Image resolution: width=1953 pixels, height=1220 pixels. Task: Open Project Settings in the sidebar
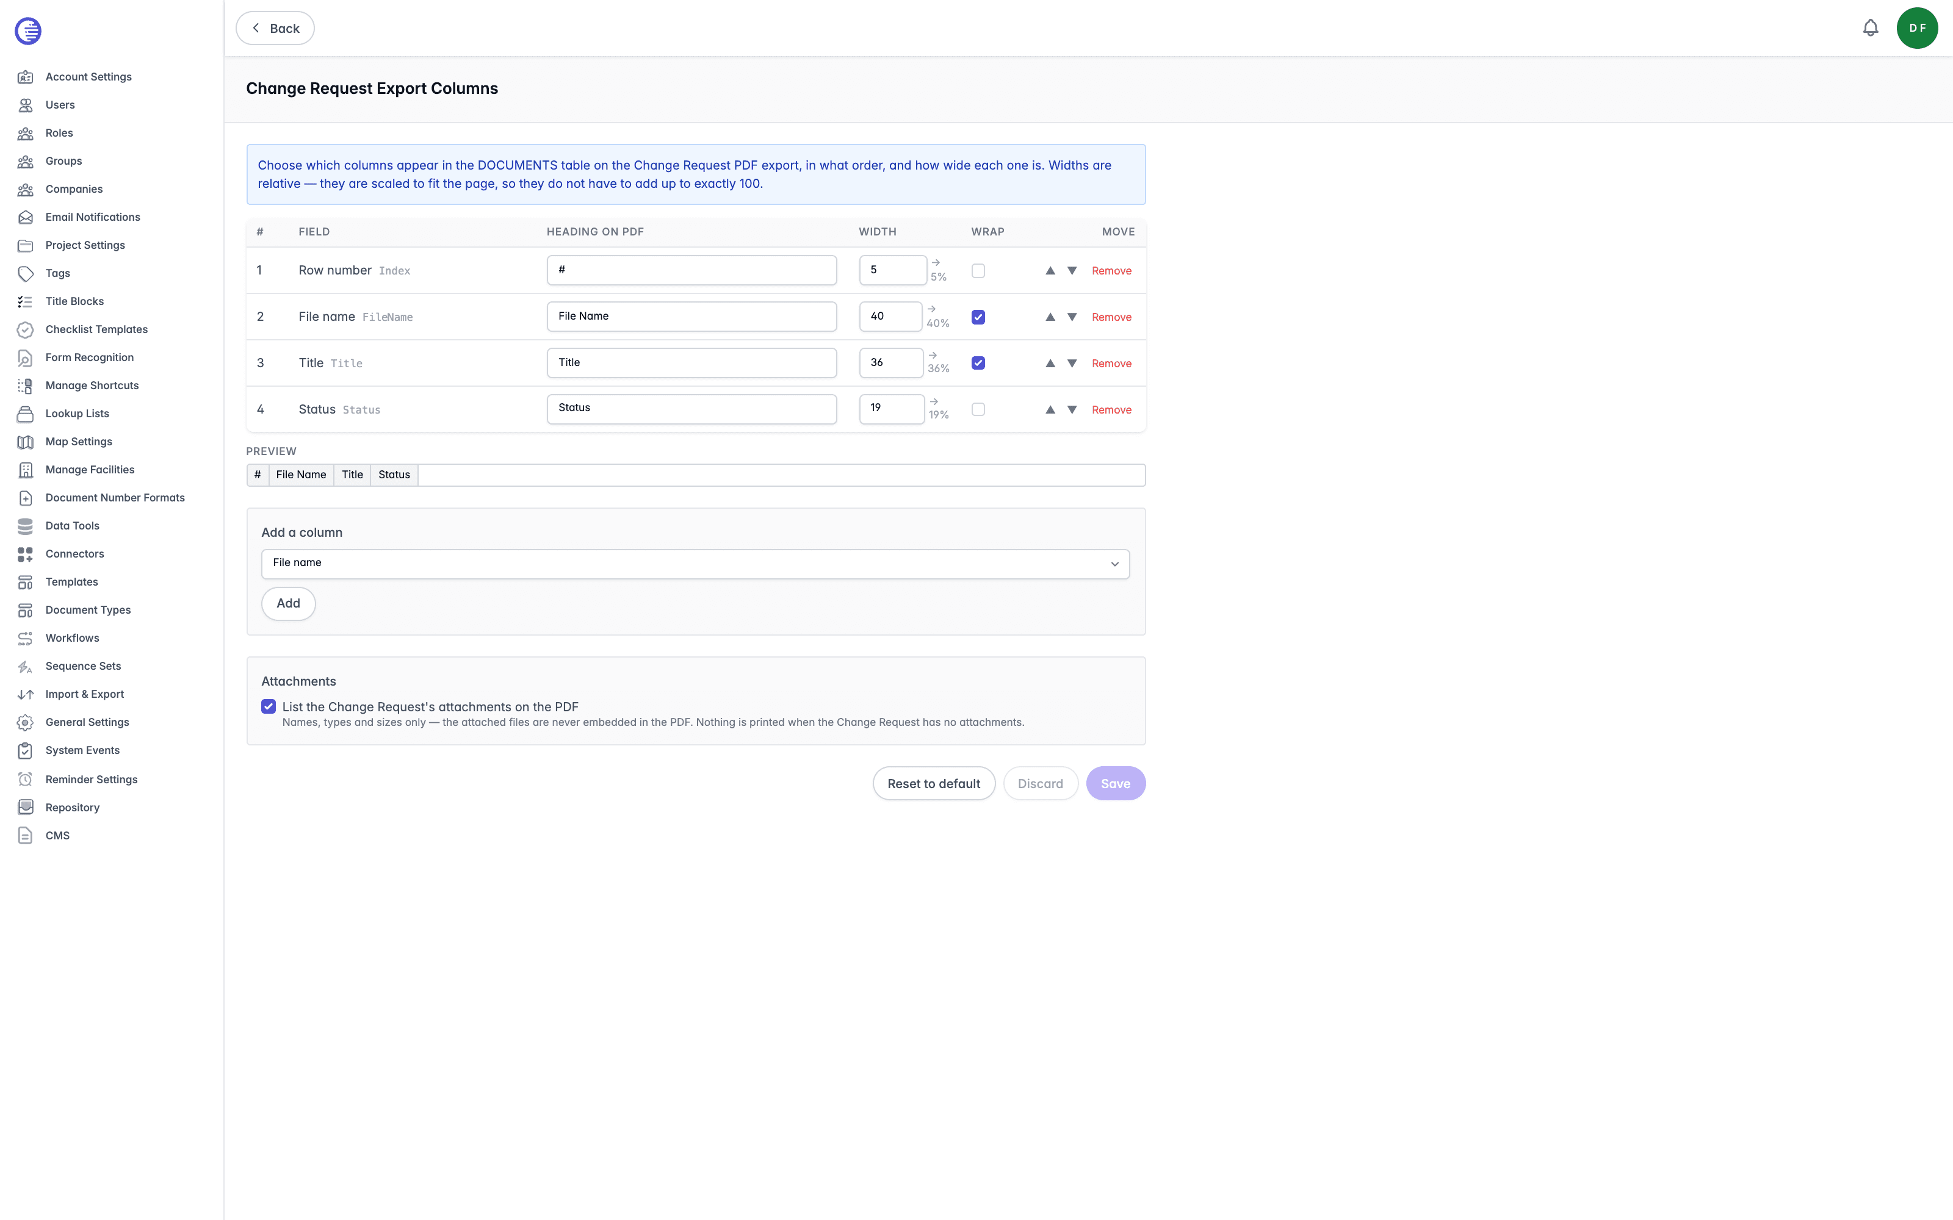coord(85,245)
